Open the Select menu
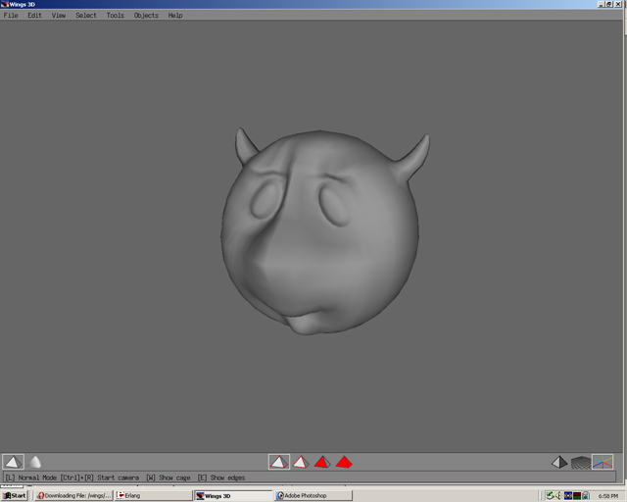627x502 pixels. [86, 16]
